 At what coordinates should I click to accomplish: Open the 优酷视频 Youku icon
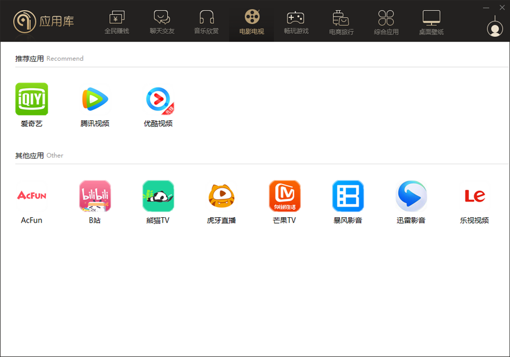[158, 99]
